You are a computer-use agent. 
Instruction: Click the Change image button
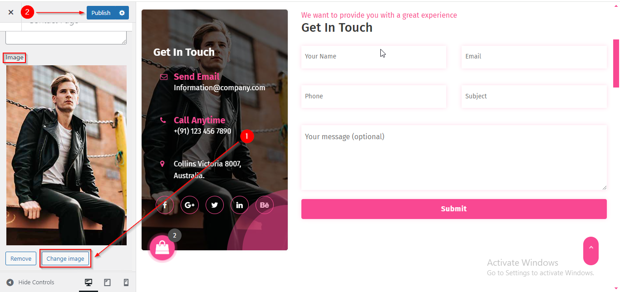(65, 258)
